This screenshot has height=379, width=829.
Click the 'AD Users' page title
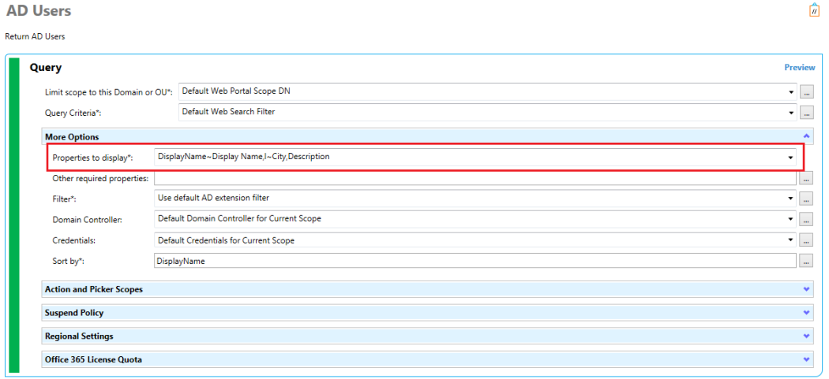[x=39, y=10]
